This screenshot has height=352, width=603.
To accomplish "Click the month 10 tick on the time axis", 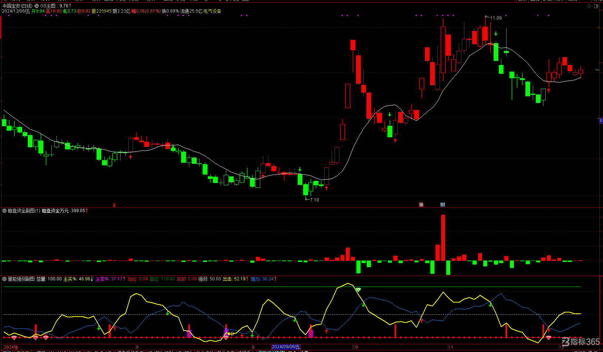I will [x=355, y=347].
